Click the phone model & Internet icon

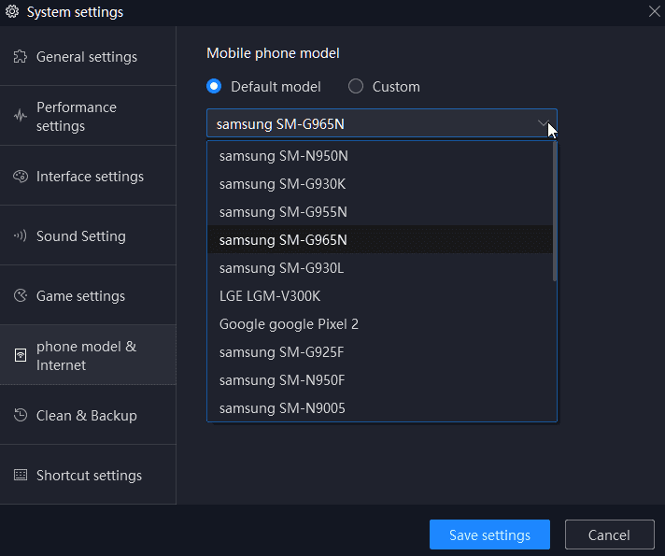click(20, 355)
